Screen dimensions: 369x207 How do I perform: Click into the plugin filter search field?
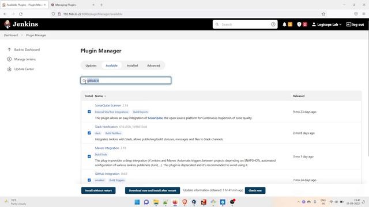click(126, 80)
